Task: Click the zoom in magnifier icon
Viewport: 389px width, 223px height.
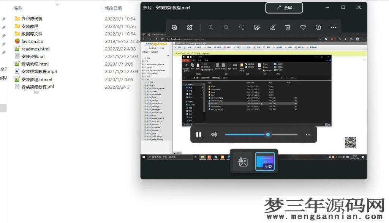Action: tap(211, 27)
